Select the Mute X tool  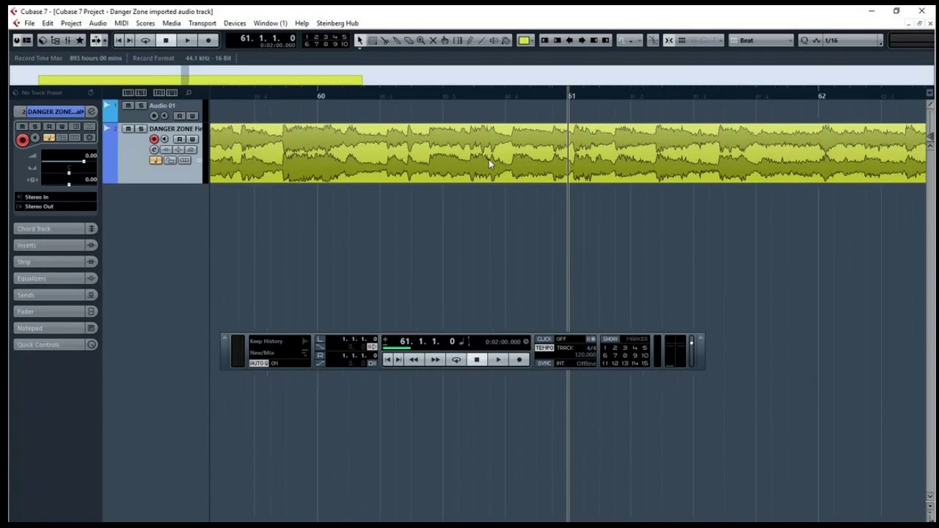click(x=433, y=40)
